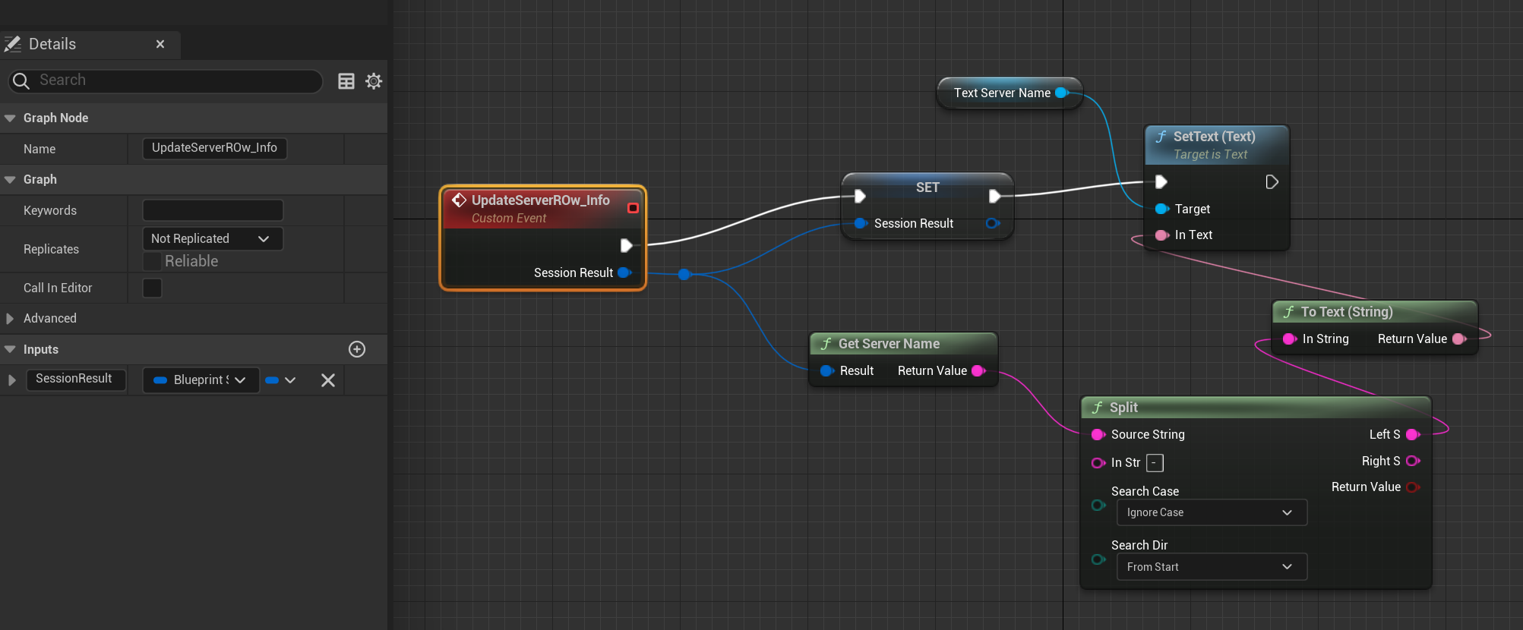
Task: Open the Blueprint type dropdown for SessionResult
Action: coord(201,380)
